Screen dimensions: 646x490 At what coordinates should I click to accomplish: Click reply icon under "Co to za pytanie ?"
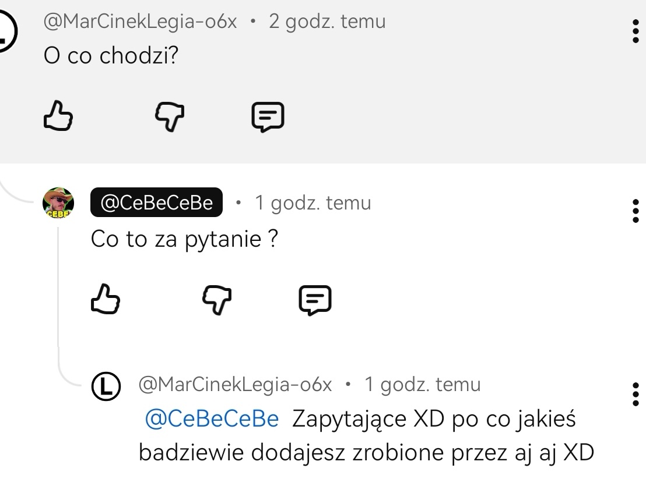315,300
